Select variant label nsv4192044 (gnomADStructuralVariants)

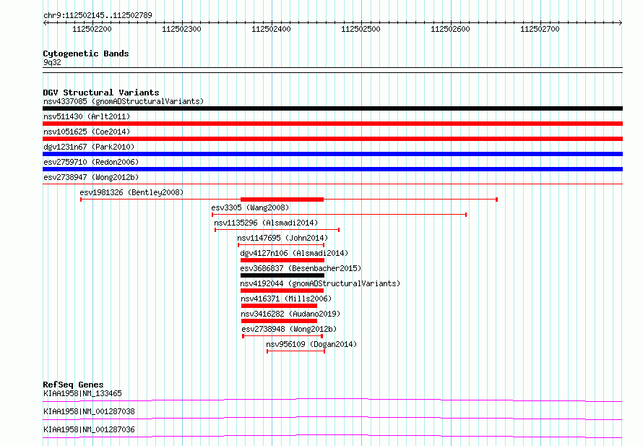coord(320,283)
